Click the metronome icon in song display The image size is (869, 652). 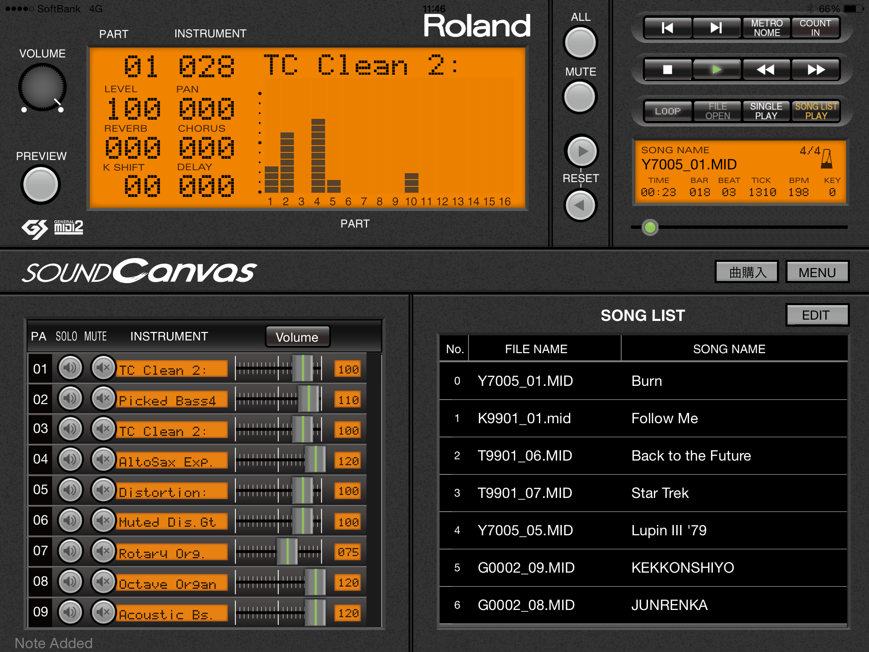click(x=827, y=159)
